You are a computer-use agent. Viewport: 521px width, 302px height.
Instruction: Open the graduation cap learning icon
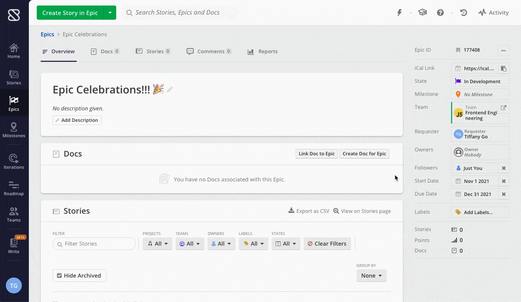[x=423, y=13]
